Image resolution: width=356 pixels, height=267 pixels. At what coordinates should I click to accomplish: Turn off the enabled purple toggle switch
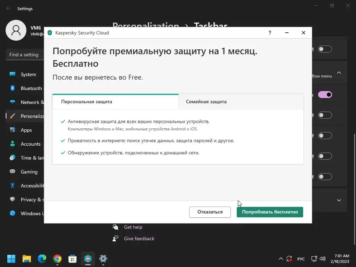[325, 95]
